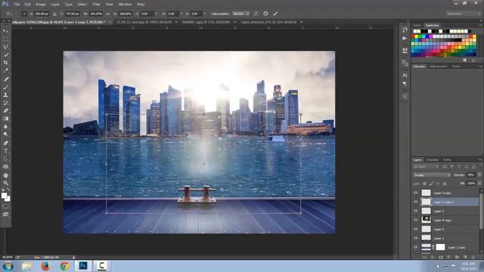Select the Eyedropper tool
The height and width of the screenshot is (272, 484).
5,70
